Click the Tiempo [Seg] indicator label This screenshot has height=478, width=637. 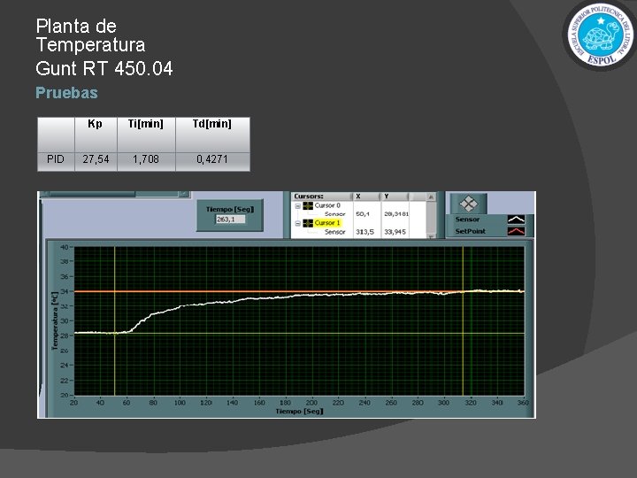click(x=230, y=209)
